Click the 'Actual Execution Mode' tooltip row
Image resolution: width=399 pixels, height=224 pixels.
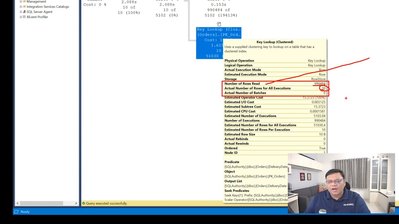pyautogui.click(x=275, y=70)
